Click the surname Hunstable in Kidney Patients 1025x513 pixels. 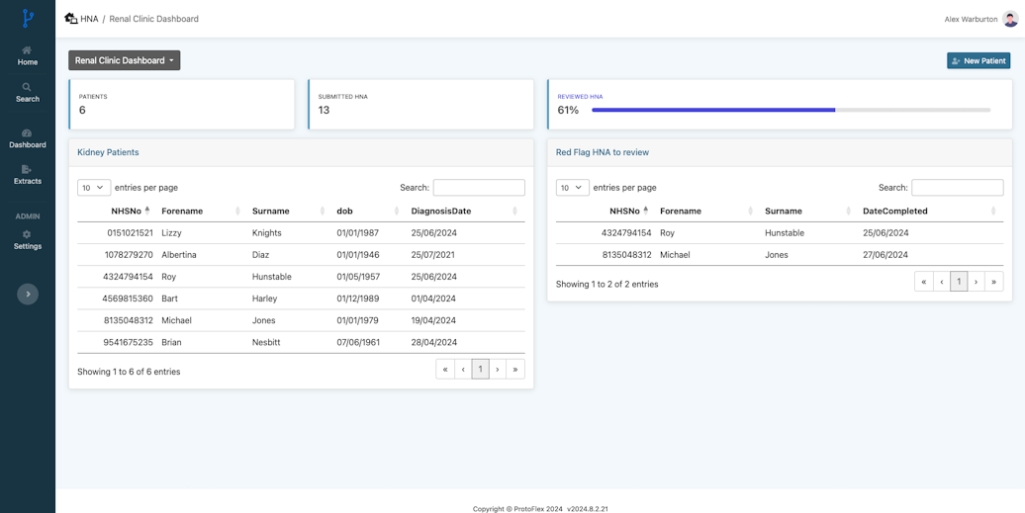pyautogui.click(x=272, y=277)
